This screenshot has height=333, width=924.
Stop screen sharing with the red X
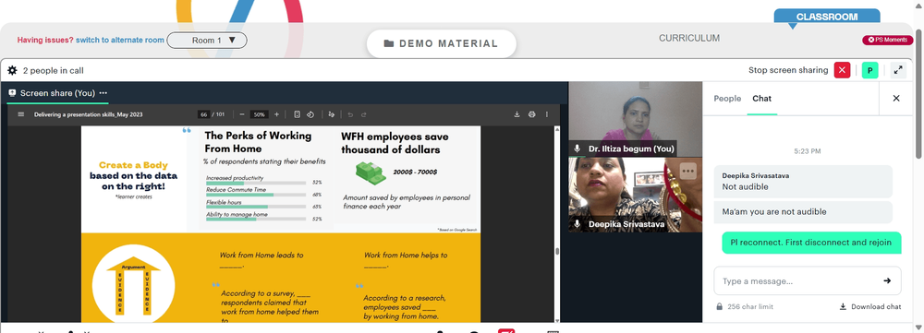[x=842, y=70]
